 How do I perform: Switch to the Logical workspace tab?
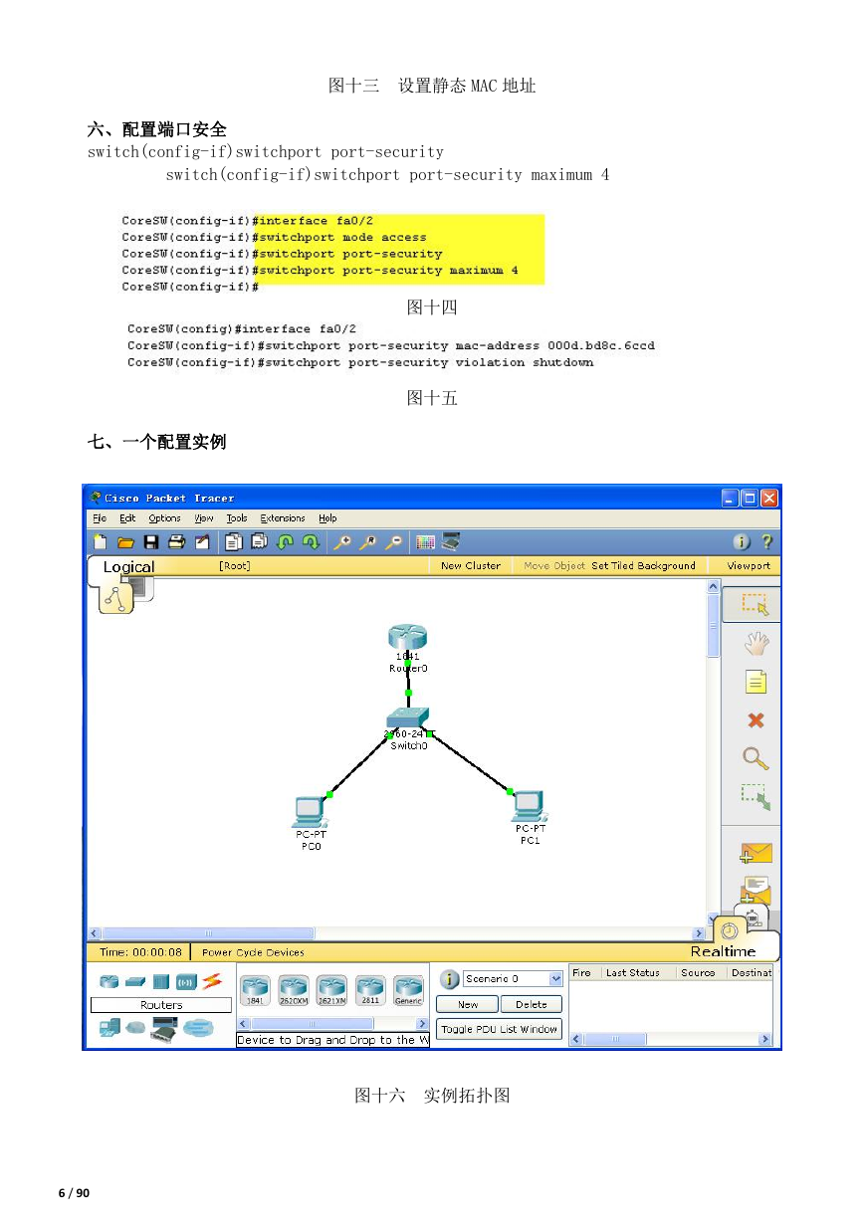[x=128, y=567]
